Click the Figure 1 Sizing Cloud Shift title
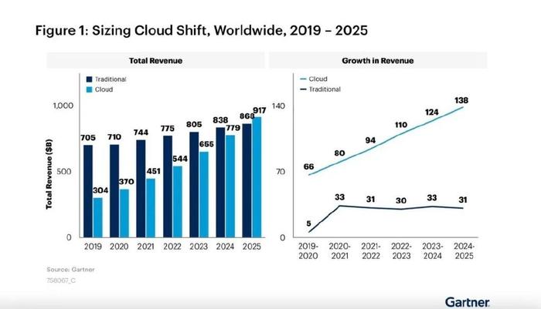 202,30
